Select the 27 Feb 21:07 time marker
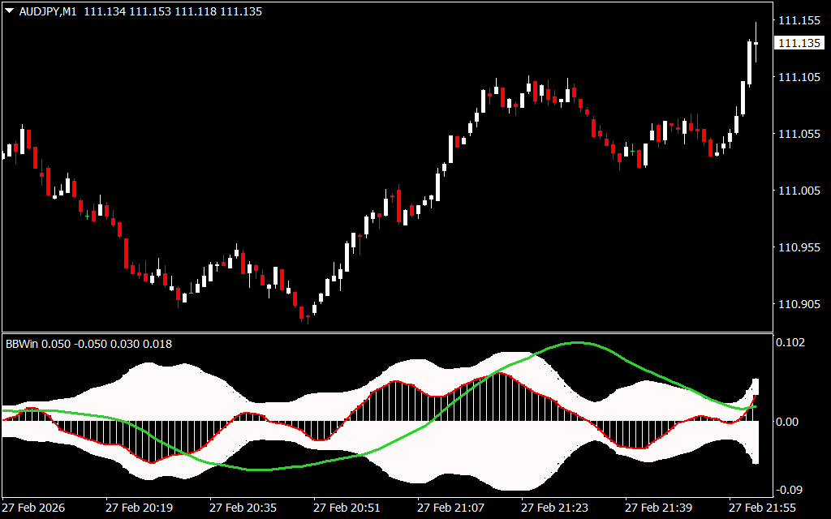This screenshot has width=831, height=519. pyautogui.click(x=450, y=508)
